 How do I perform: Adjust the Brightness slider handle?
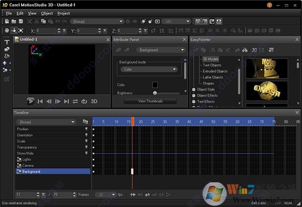point(155,93)
